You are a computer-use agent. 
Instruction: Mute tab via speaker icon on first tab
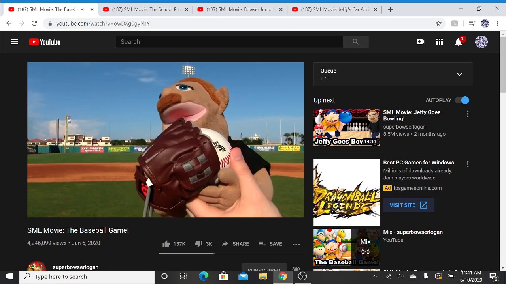[83, 9]
